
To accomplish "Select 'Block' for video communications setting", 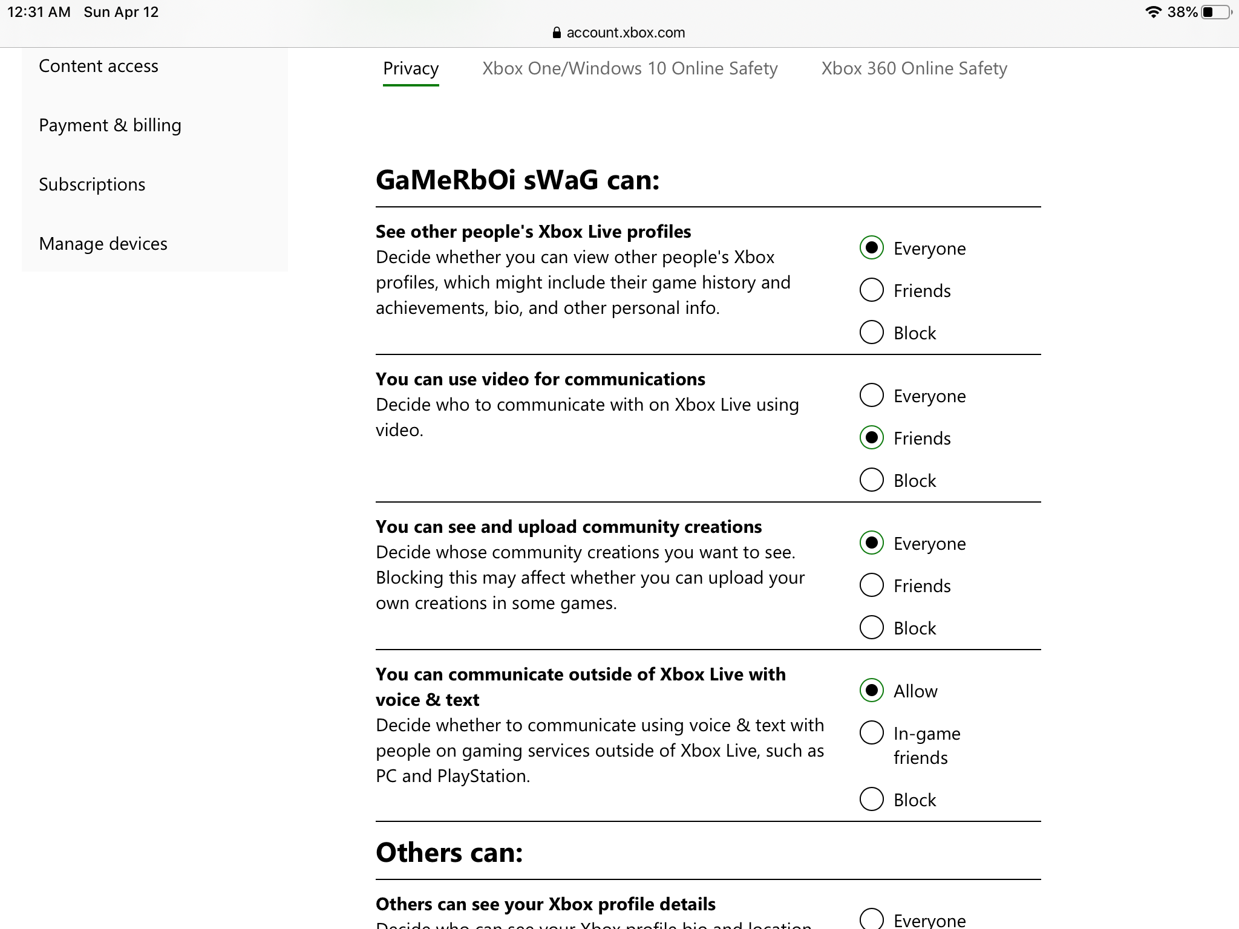I will 870,480.
